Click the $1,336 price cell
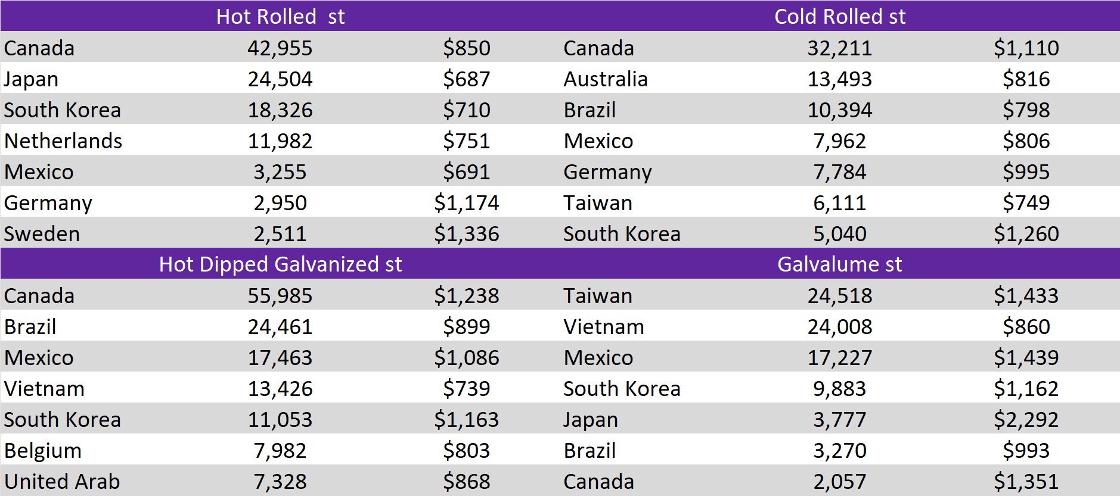The height and width of the screenshot is (496, 1120). pos(466,234)
